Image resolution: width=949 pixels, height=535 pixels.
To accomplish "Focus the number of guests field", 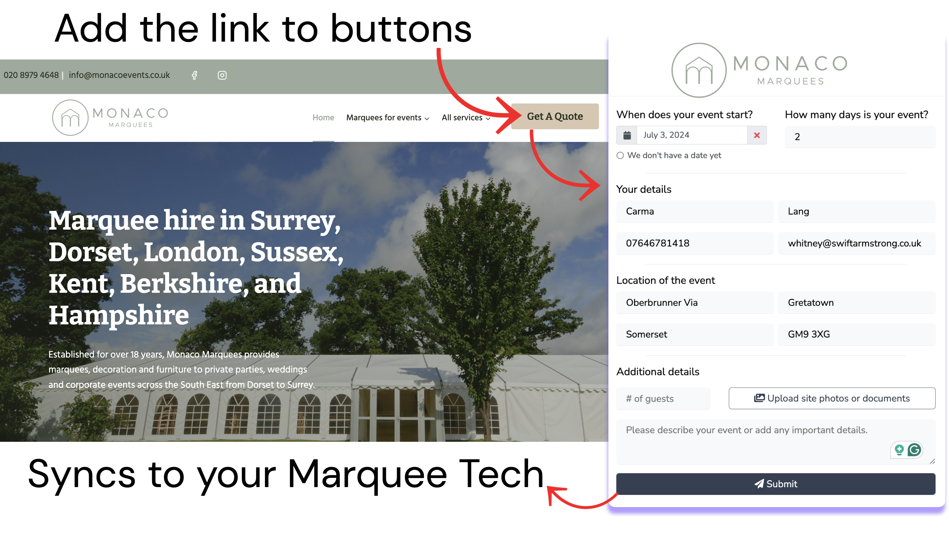I will (663, 399).
